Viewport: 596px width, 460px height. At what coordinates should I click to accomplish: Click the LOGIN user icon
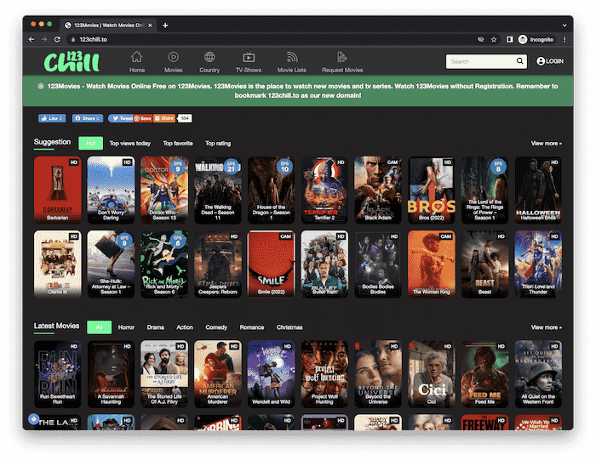click(x=541, y=61)
